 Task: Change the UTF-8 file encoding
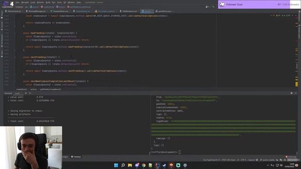pyautogui.click(x=243, y=160)
